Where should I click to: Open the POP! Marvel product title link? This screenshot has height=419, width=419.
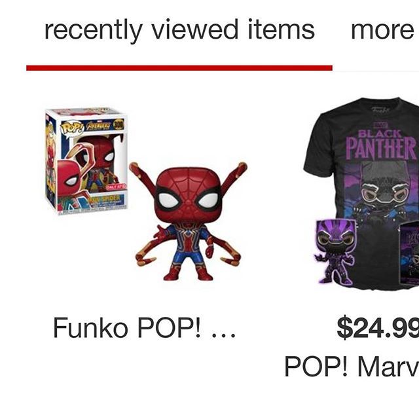[351, 367]
